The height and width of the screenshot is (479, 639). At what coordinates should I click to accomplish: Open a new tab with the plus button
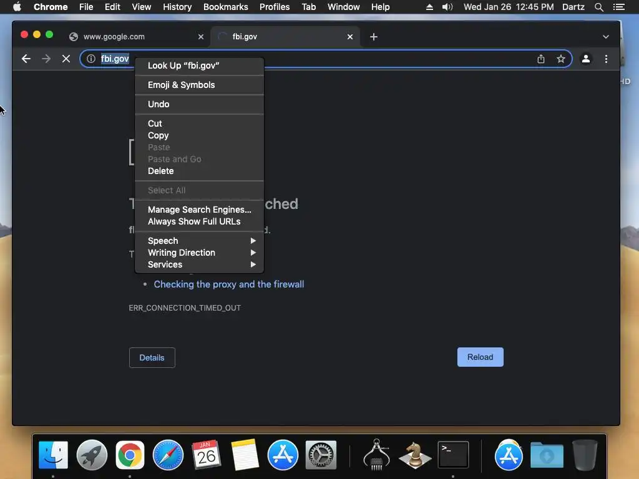(x=374, y=37)
